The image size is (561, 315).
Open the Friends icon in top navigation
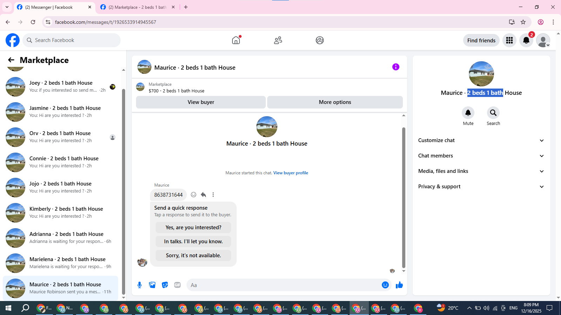[278, 40]
